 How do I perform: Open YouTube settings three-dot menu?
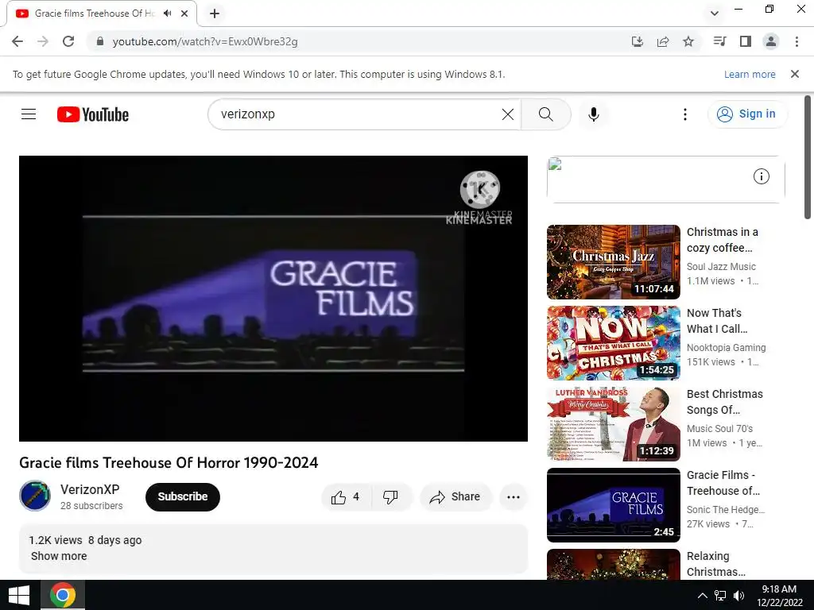pyautogui.click(x=685, y=114)
